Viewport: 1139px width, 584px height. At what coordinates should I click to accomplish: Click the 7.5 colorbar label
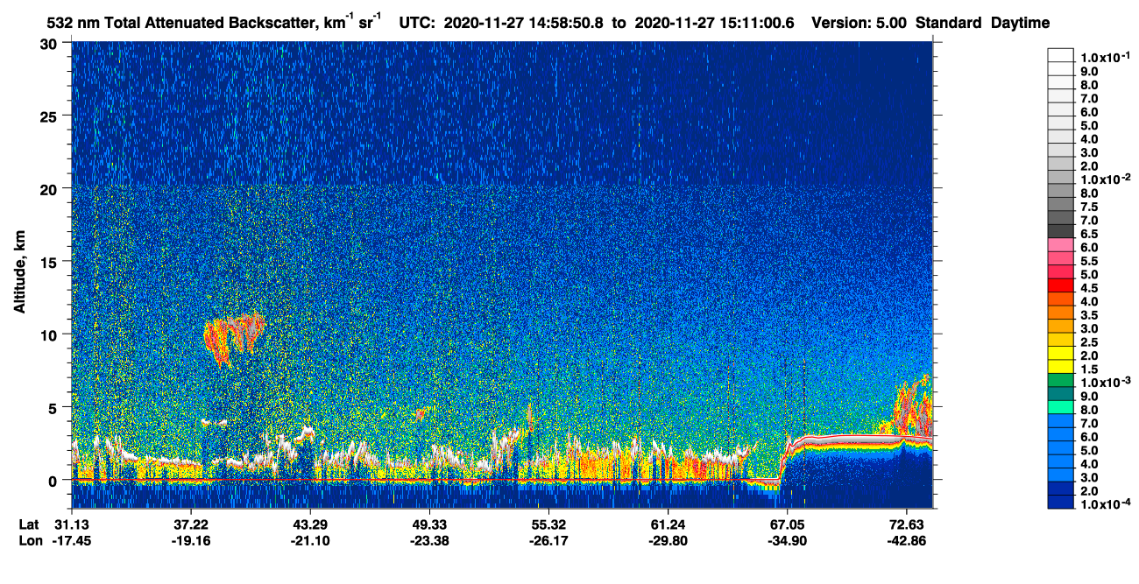pyautogui.click(x=1090, y=208)
